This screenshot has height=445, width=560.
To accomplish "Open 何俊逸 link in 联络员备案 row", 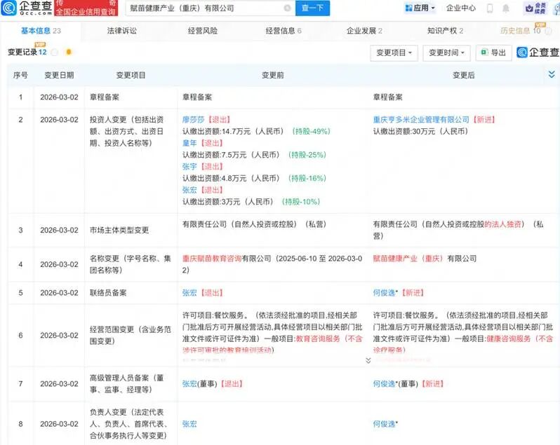I will click(385, 293).
